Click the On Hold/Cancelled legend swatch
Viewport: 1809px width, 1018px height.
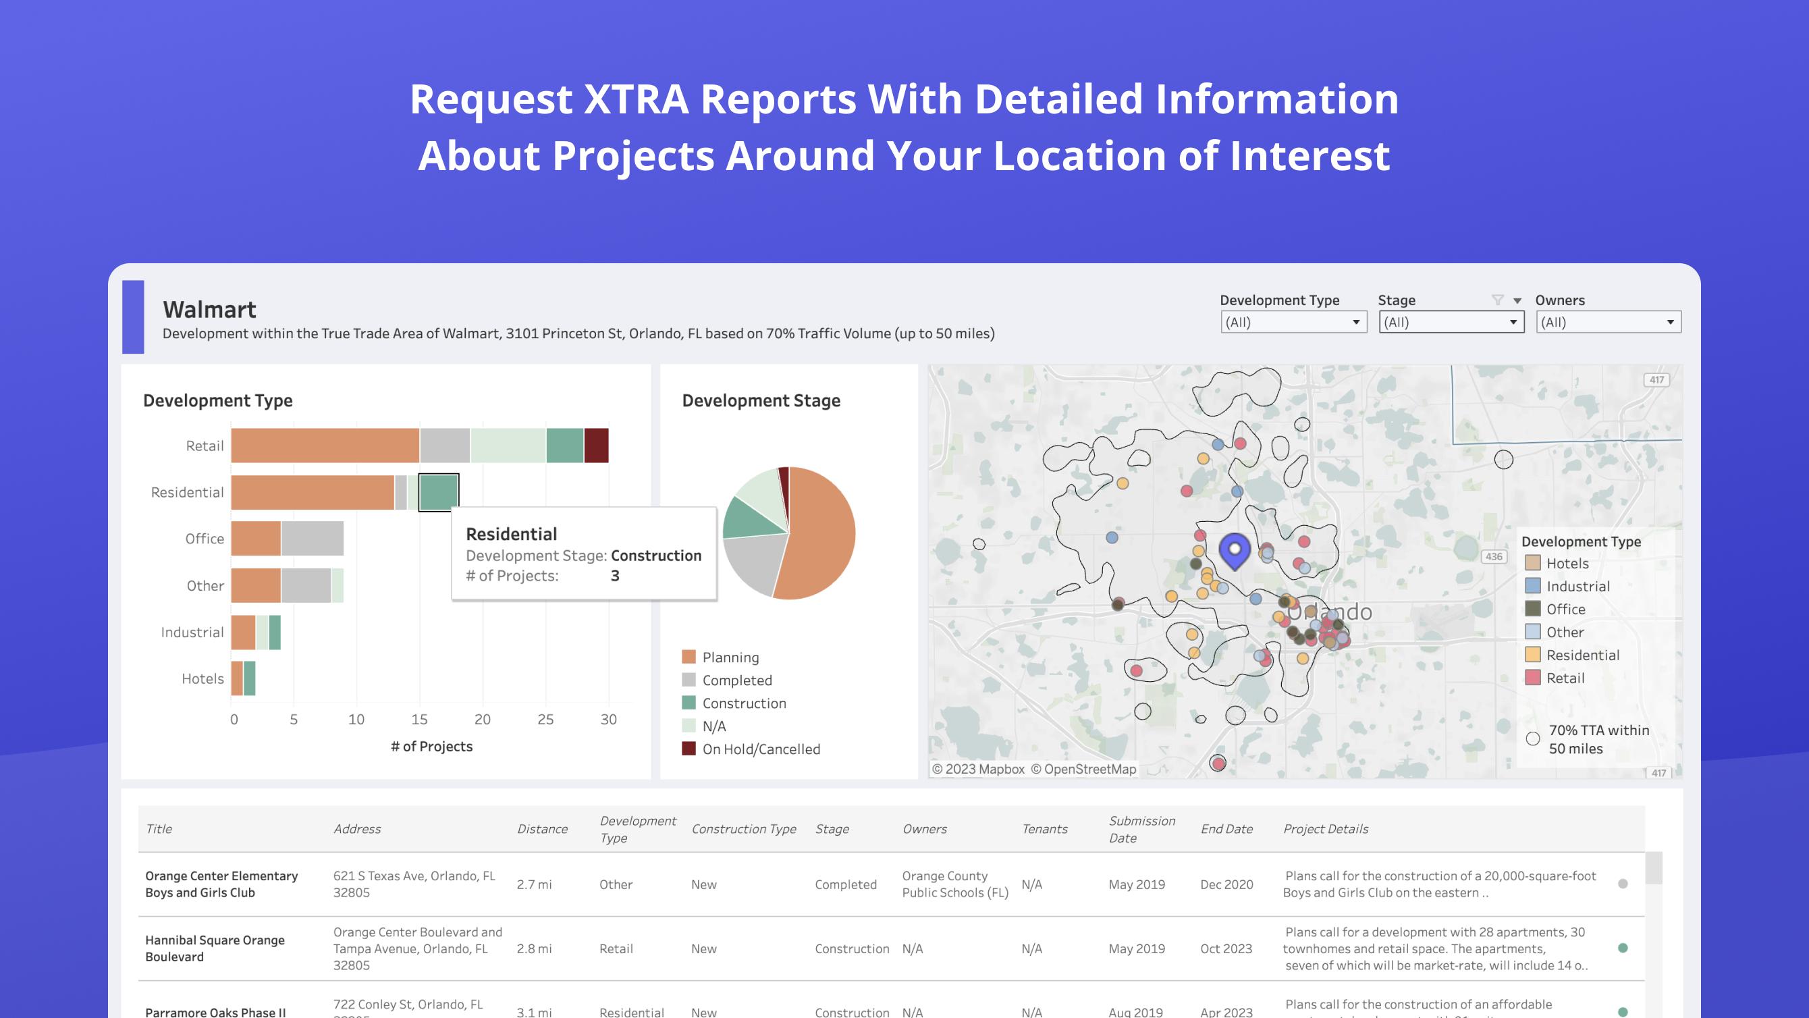pos(689,749)
